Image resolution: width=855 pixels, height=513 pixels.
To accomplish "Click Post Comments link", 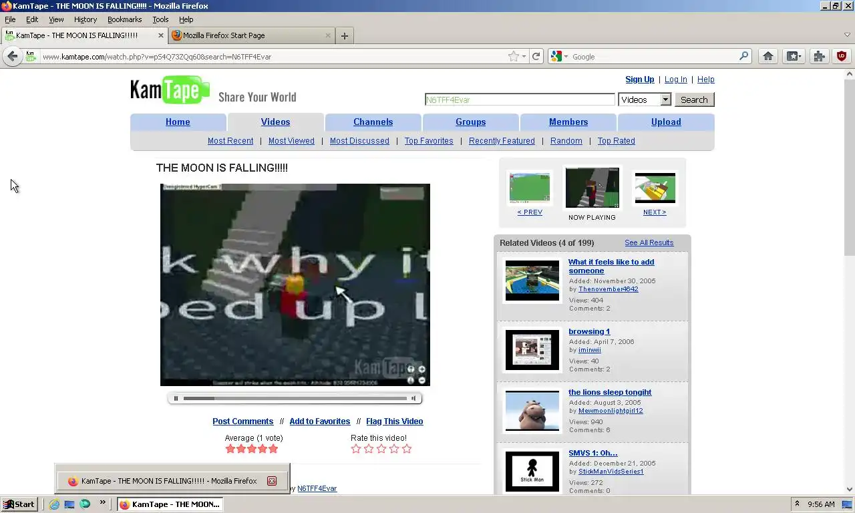I will coord(243,421).
